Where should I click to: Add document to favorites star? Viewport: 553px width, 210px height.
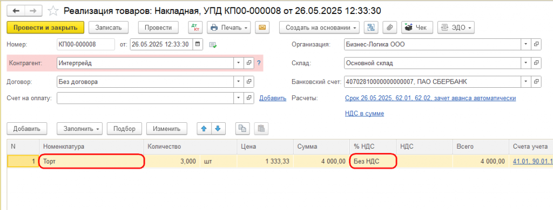[x=52, y=11]
